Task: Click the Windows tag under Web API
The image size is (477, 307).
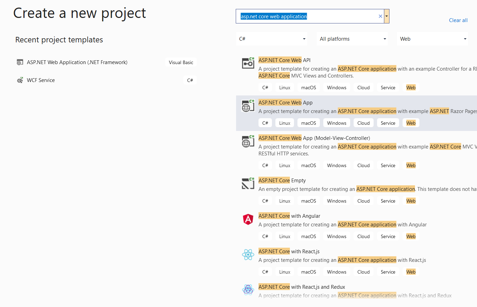Action: tap(337, 88)
